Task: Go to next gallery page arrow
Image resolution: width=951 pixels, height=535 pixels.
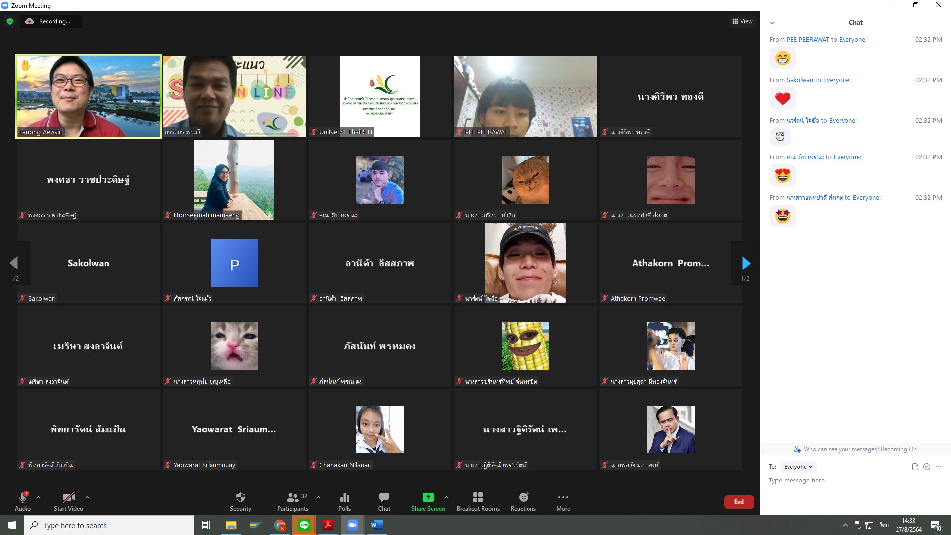Action: click(746, 263)
